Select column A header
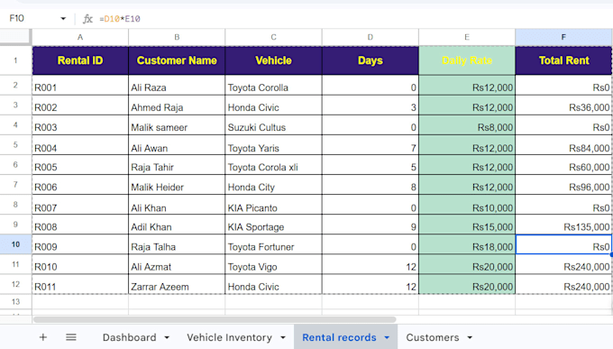The width and height of the screenshot is (613, 349). 80,37
